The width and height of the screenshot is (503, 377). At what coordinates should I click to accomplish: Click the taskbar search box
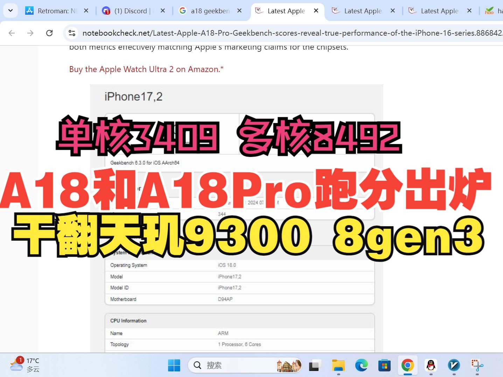point(245,365)
